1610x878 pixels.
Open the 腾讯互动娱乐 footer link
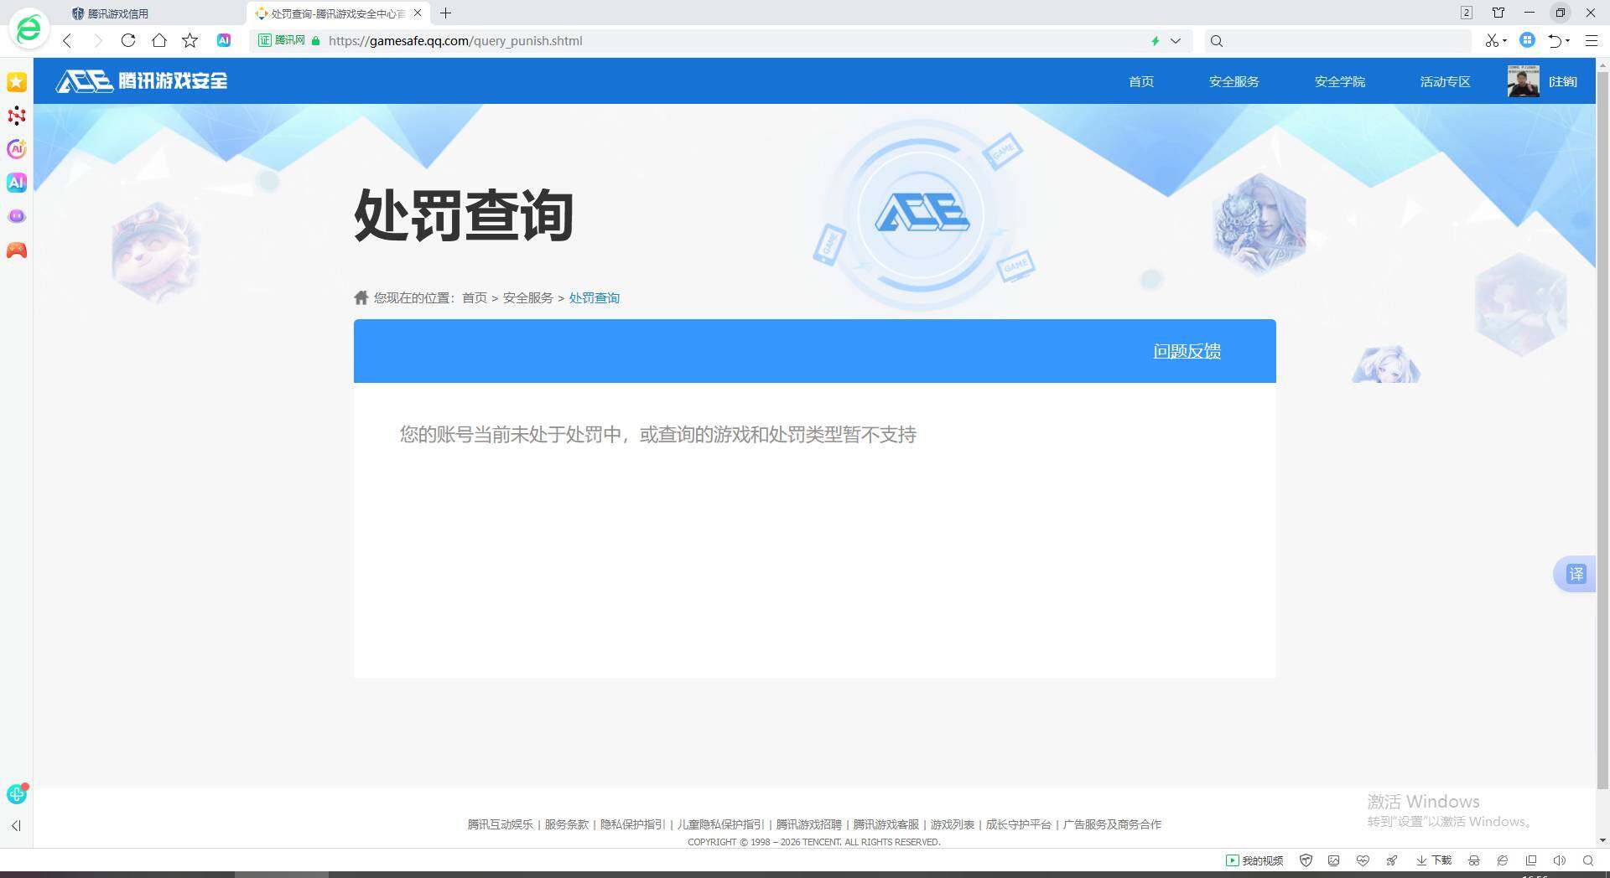501,824
